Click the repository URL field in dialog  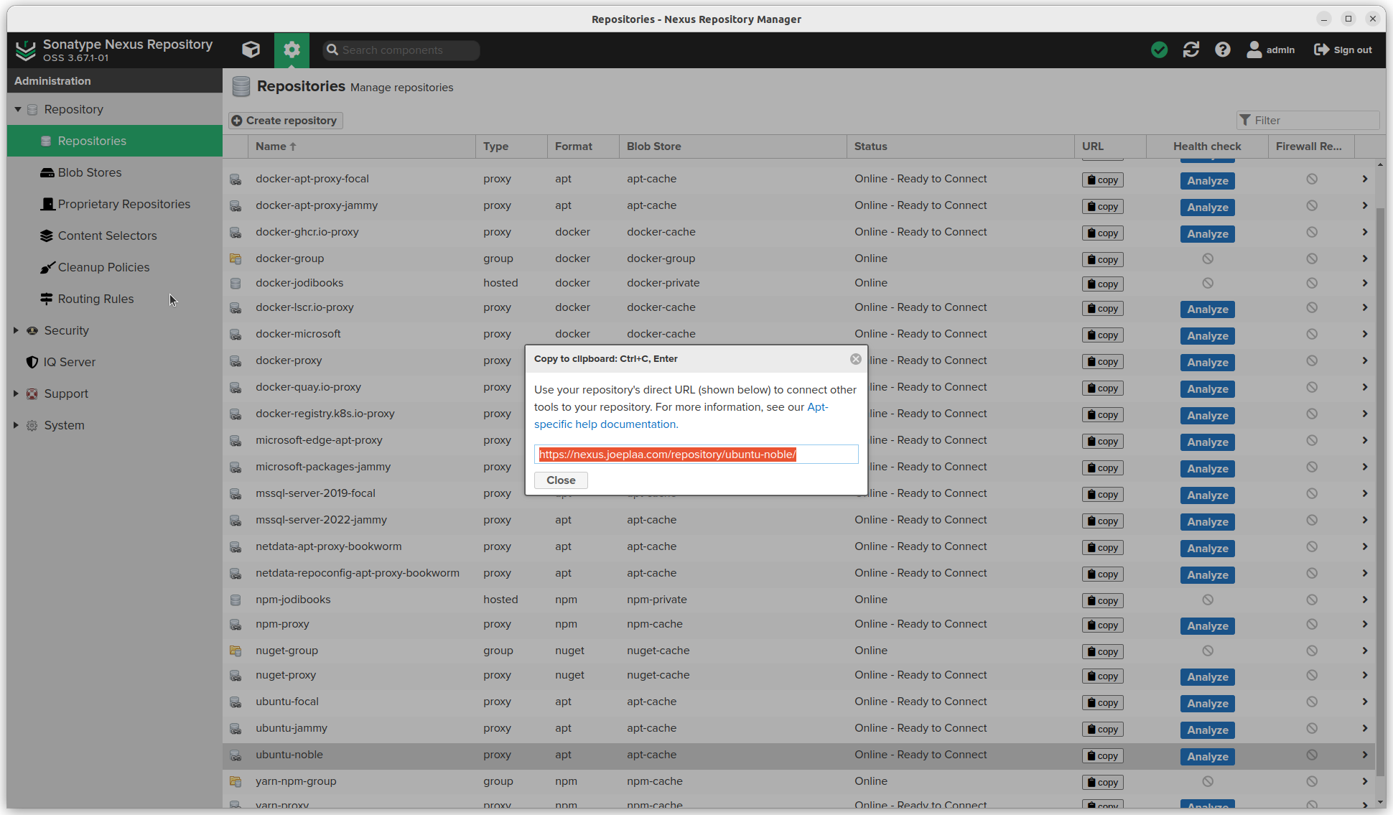click(x=696, y=455)
